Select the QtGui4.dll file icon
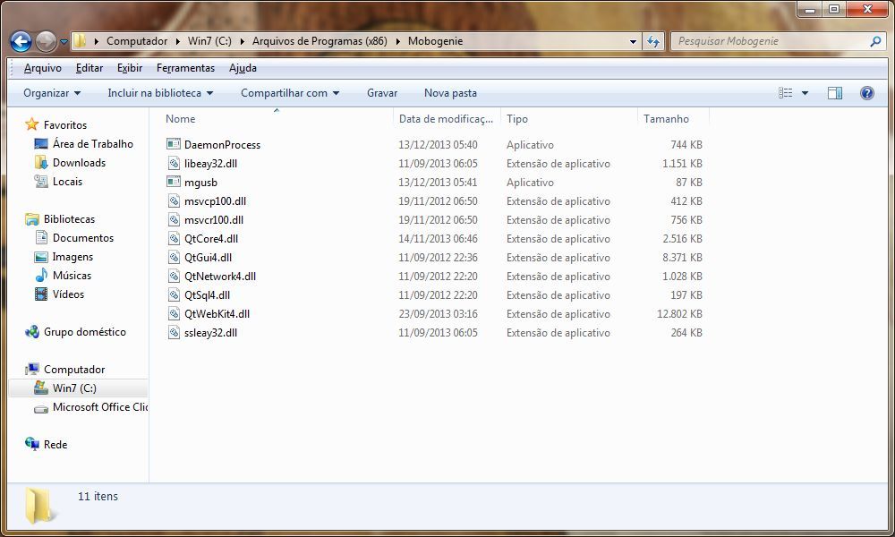Screen dimensions: 895x537 pyautogui.click(x=174, y=258)
